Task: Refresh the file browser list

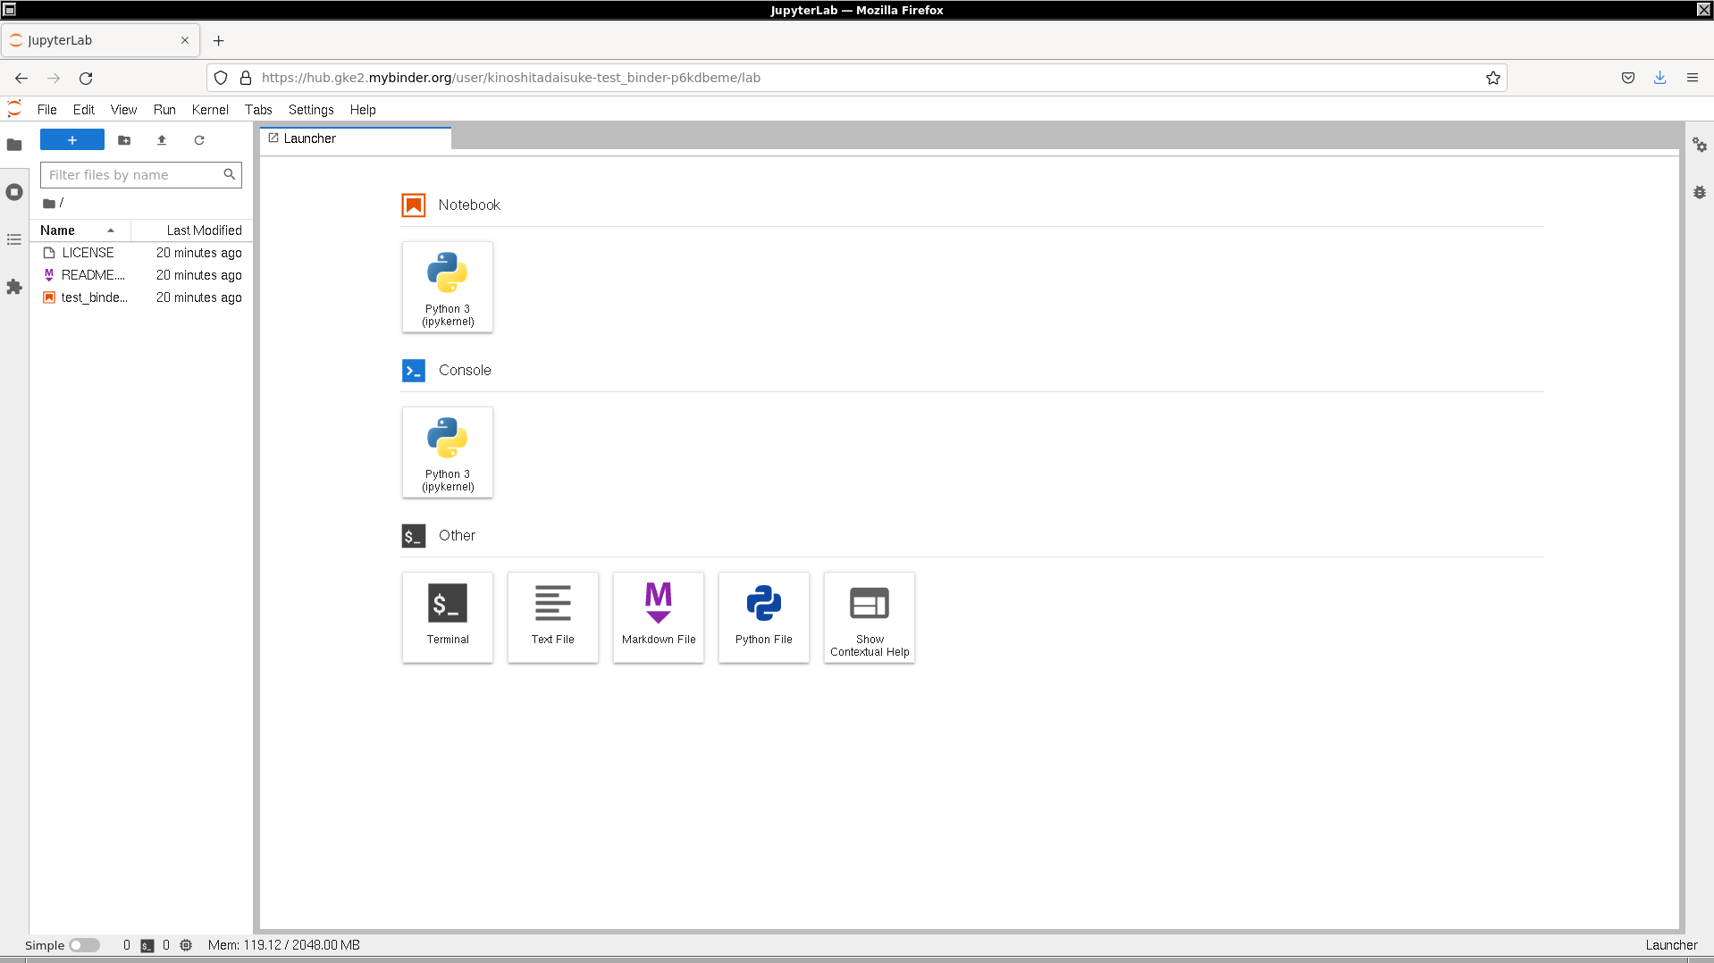Action: [x=199, y=140]
